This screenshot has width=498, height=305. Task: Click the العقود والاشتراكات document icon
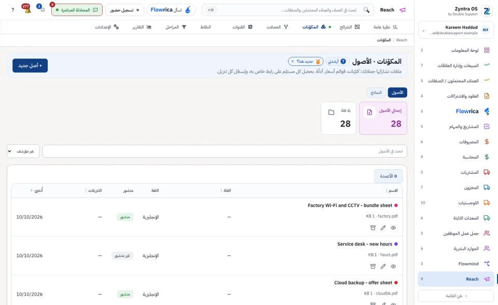(487, 96)
